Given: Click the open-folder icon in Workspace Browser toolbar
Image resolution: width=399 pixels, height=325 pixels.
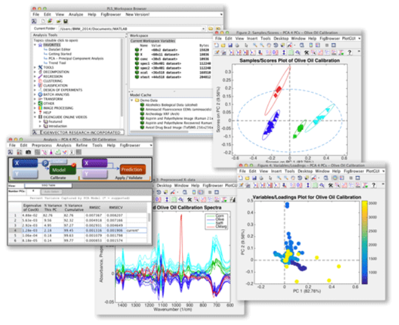Looking at the screenshot, I should pyautogui.click(x=59, y=21).
